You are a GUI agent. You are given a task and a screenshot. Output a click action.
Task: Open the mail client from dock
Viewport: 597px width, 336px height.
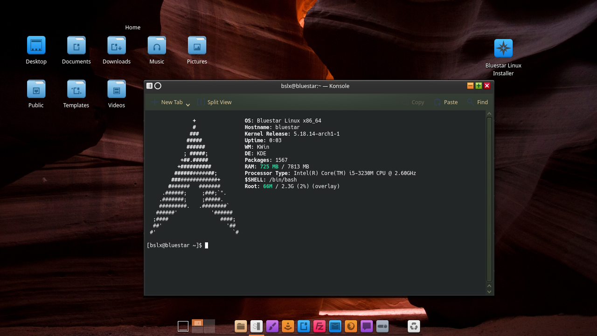point(335,326)
